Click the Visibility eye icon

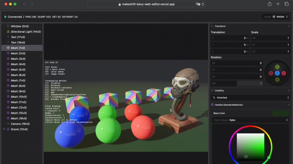point(212,91)
